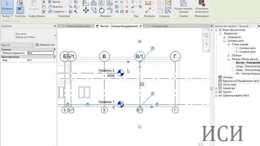Select the Copy tool icon

click(x=94, y=11)
